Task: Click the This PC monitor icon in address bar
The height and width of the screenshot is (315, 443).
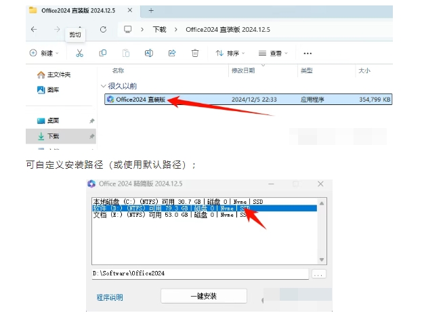Action: coord(128,29)
